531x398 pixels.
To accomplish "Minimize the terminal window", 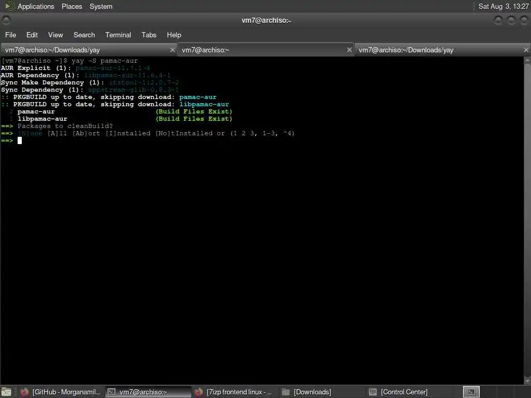I will 498,20.
